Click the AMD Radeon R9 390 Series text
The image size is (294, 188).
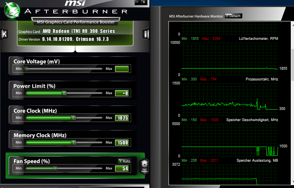[x=79, y=31]
